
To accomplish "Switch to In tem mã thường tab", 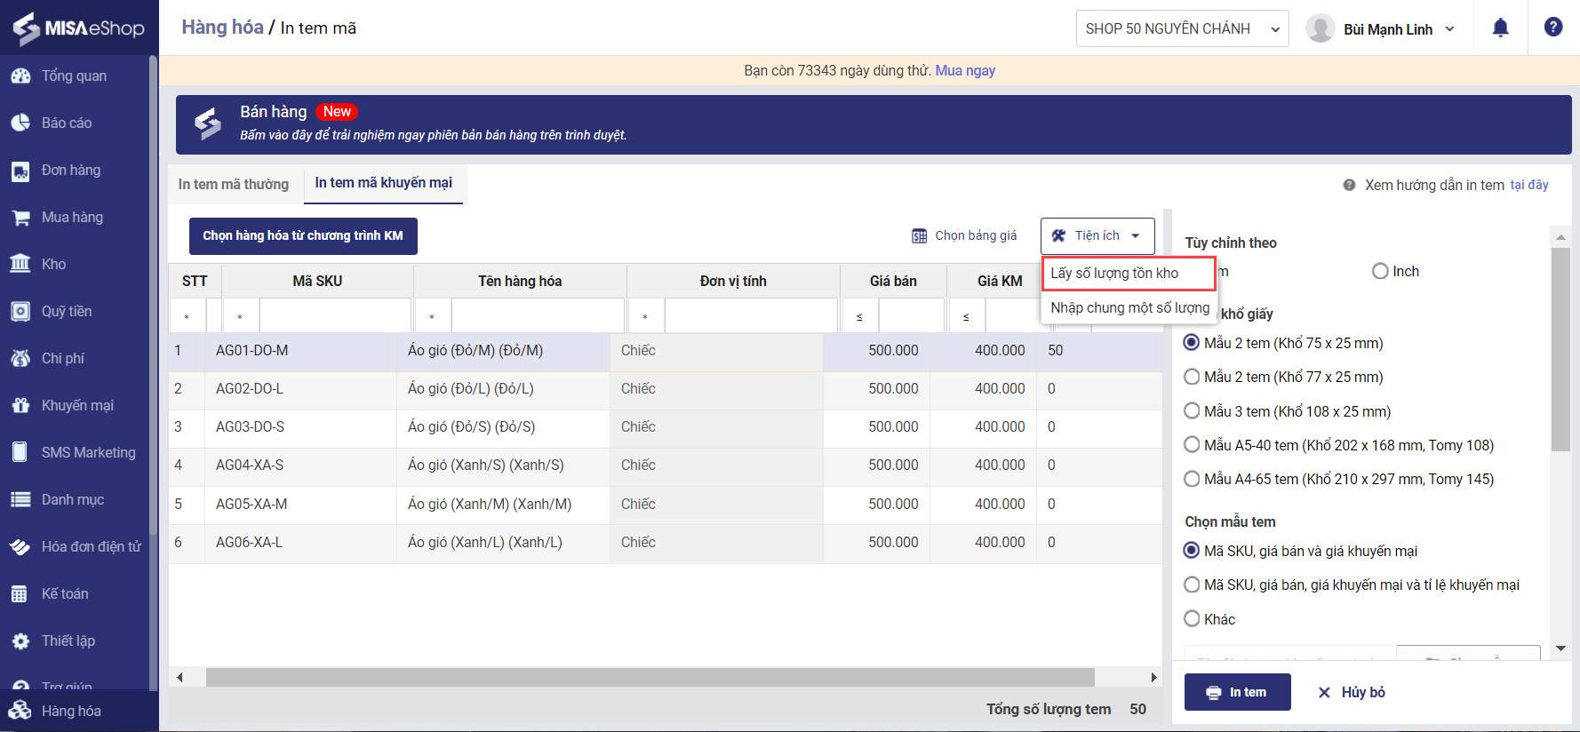I will [234, 185].
